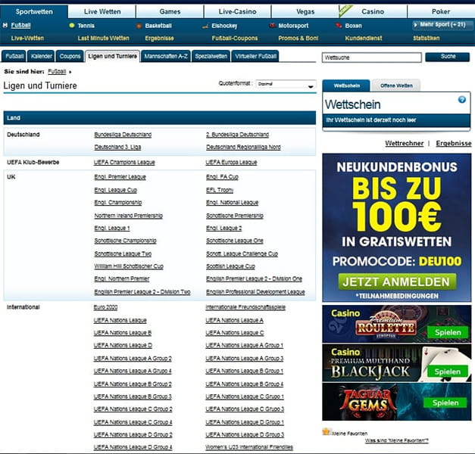Click the Jetzt Anmelden banner button
Screen dimensions: 475x454
coord(397,281)
